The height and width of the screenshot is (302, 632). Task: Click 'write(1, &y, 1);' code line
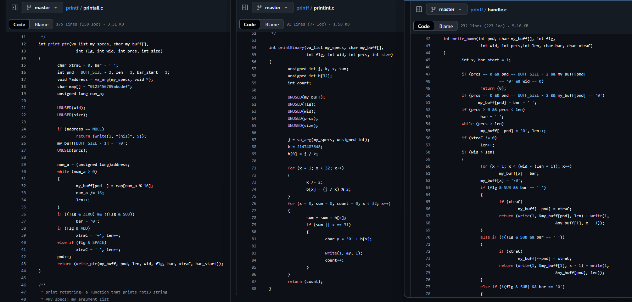click(344, 253)
